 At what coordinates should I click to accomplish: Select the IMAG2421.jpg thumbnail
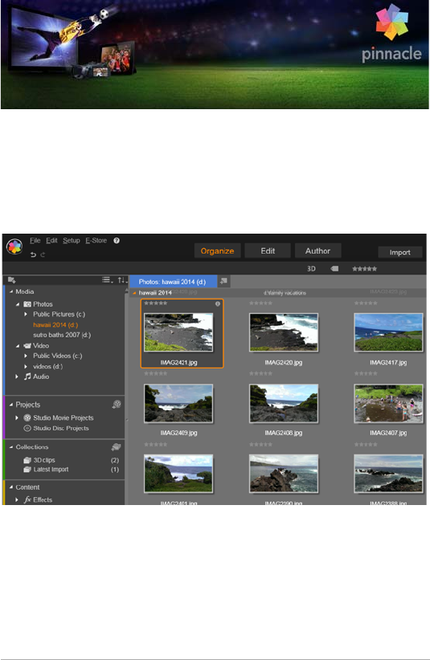178,332
